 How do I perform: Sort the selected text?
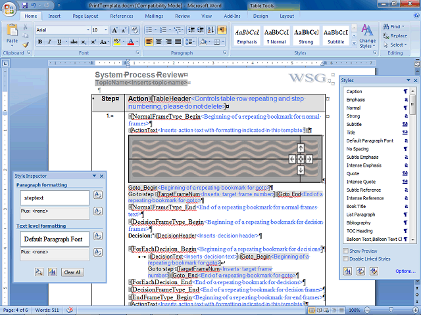(x=210, y=30)
